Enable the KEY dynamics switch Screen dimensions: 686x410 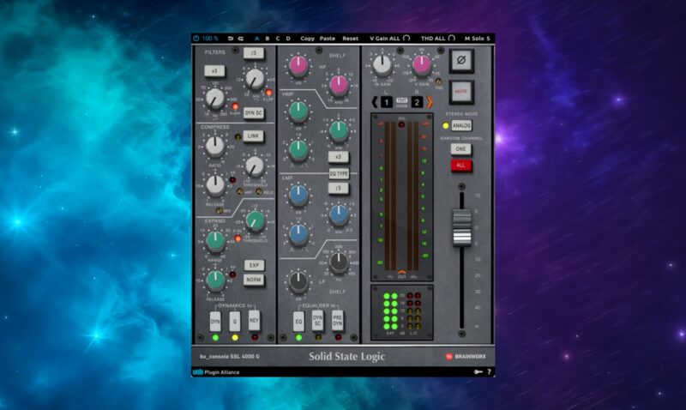click(x=254, y=320)
